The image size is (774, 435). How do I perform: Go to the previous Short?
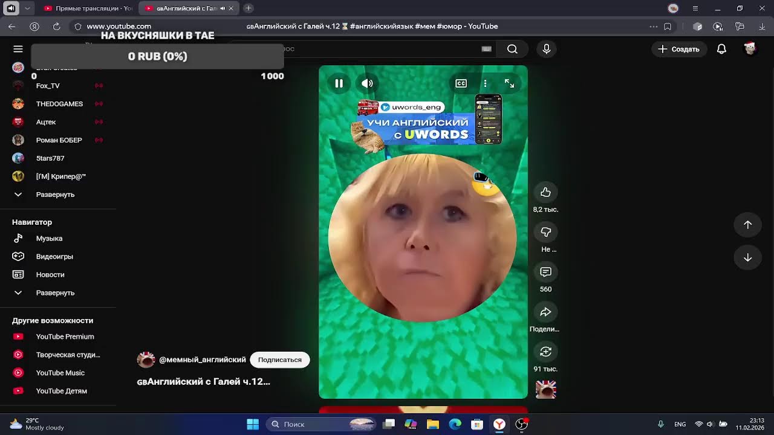click(747, 225)
